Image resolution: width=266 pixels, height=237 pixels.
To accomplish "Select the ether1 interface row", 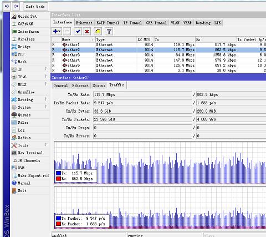I will tap(158, 44).
